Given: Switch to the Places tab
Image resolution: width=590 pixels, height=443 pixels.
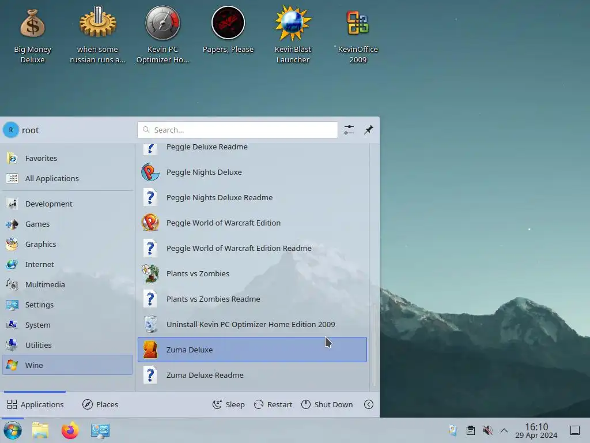Looking at the screenshot, I should [x=100, y=404].
